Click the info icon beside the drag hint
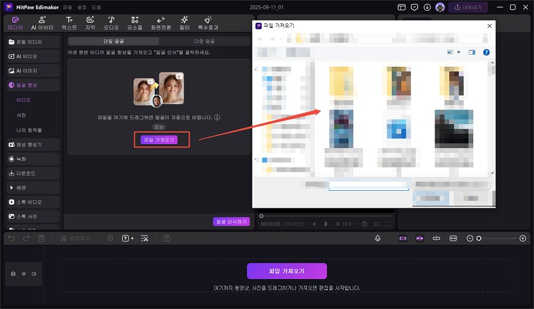 click(x=217, y=117)
